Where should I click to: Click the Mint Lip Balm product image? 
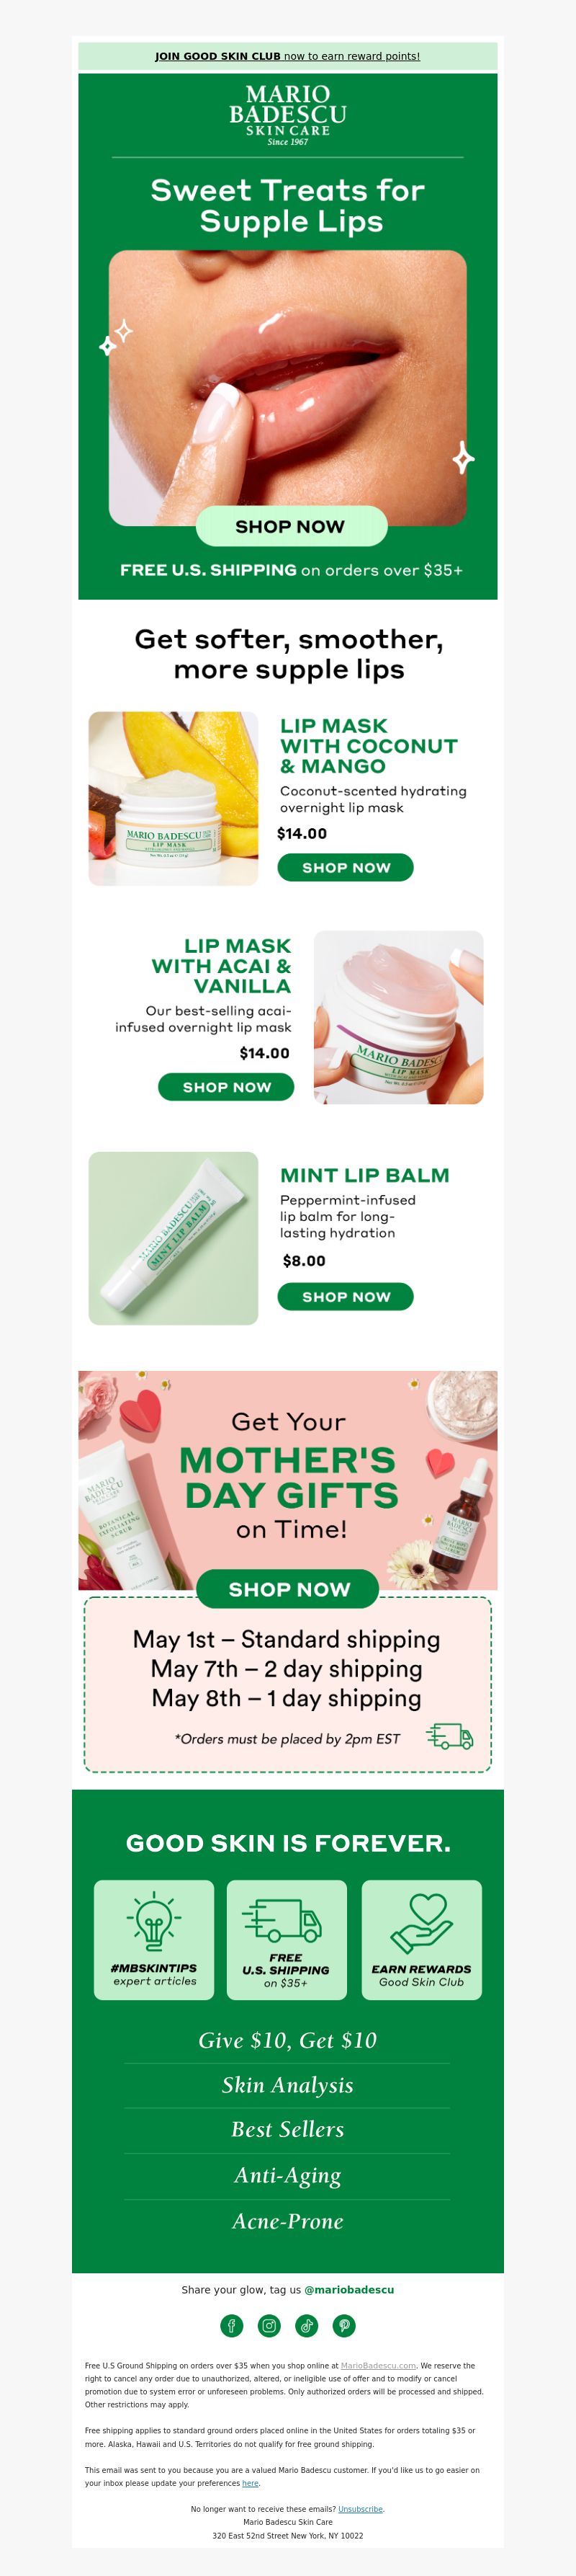pyautogui.click(x=174, y=1238)
